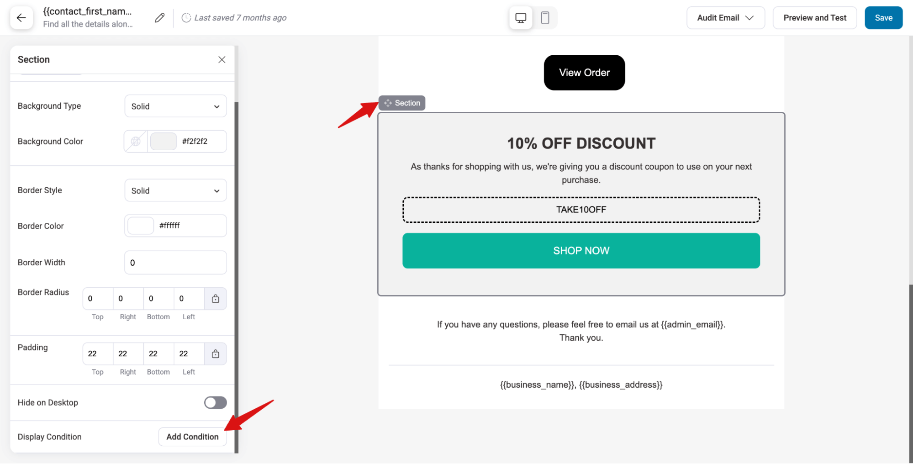Open the Border Color swatch picker
913x464 pixels.
point(141,226)
